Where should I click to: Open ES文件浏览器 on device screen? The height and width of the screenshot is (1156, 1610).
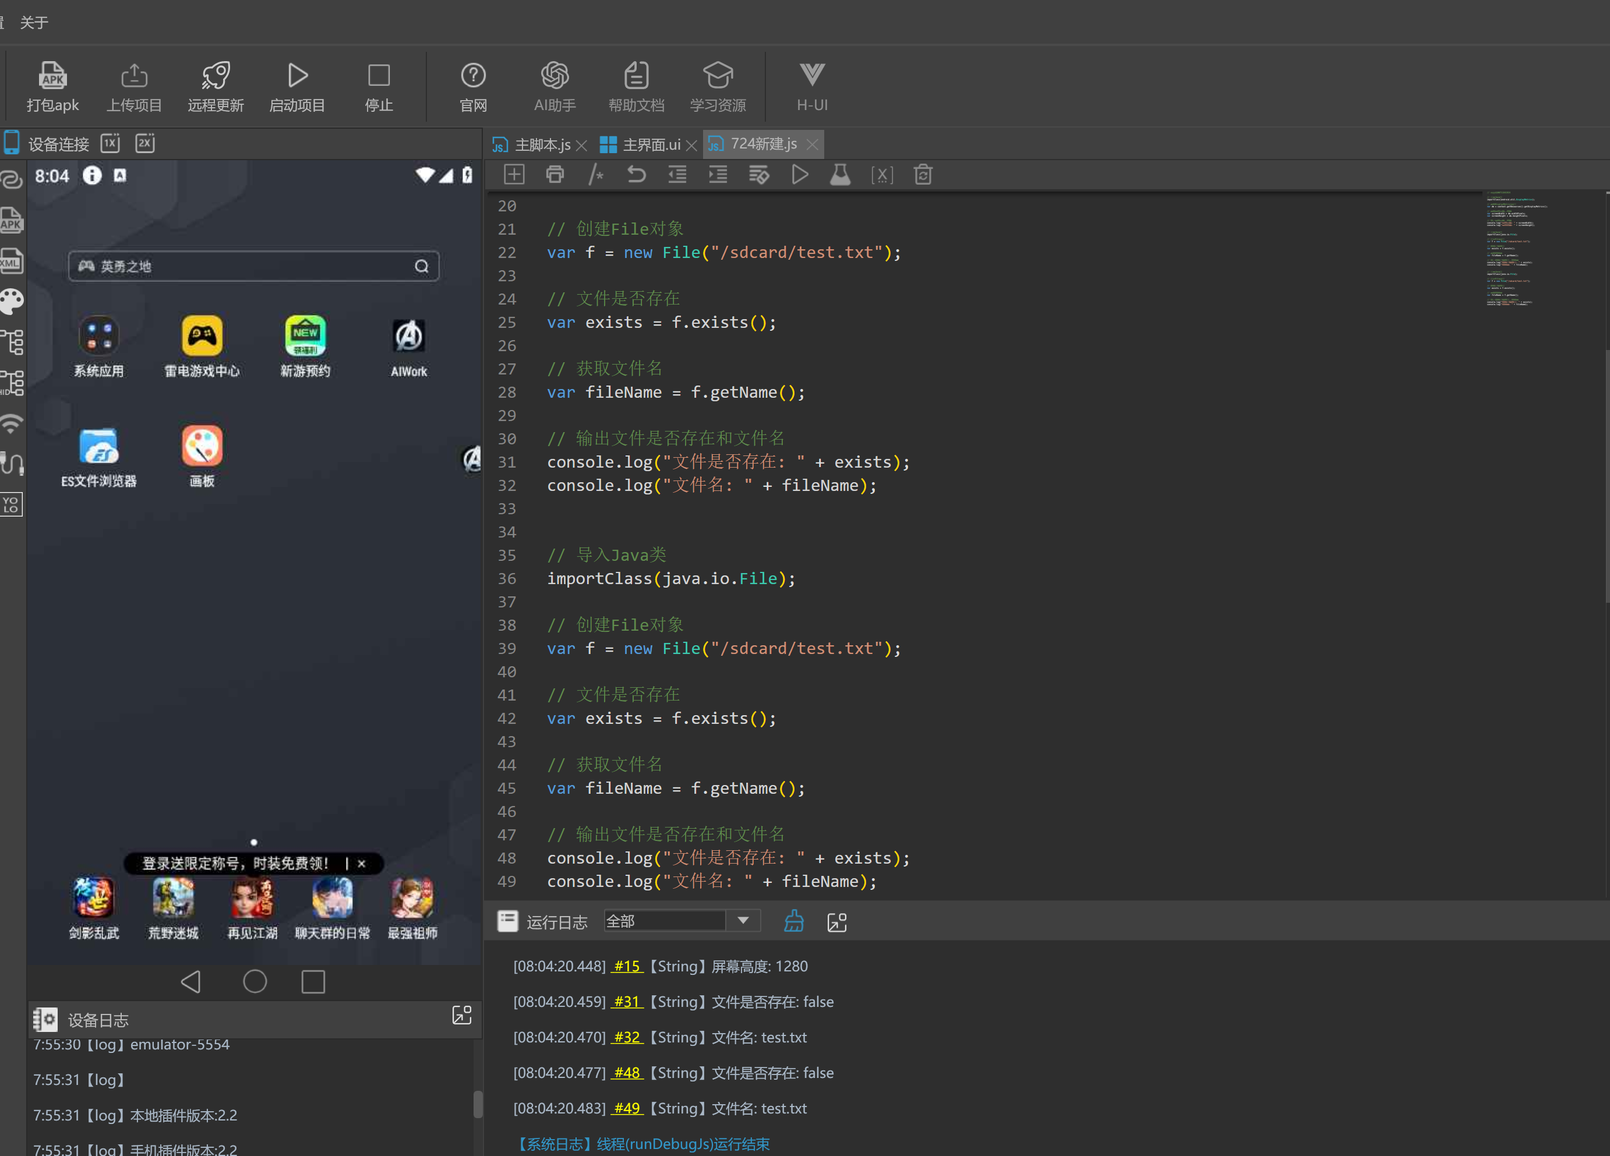click(x=98, y=458)
